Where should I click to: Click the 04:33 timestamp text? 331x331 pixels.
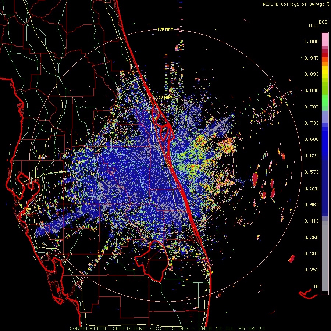(256, 328)
